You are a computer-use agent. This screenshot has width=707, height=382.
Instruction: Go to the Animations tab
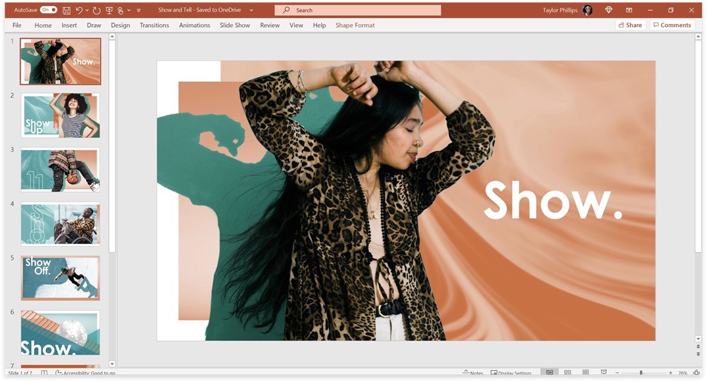194,25
